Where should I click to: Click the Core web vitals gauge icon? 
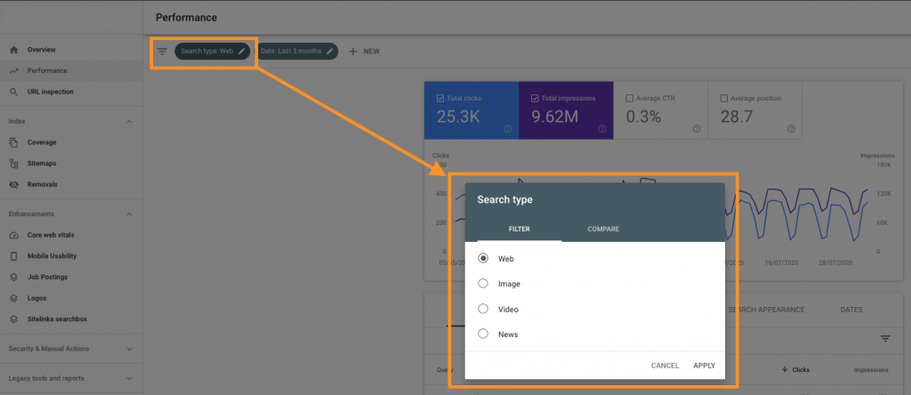click(x=14, y=235)
